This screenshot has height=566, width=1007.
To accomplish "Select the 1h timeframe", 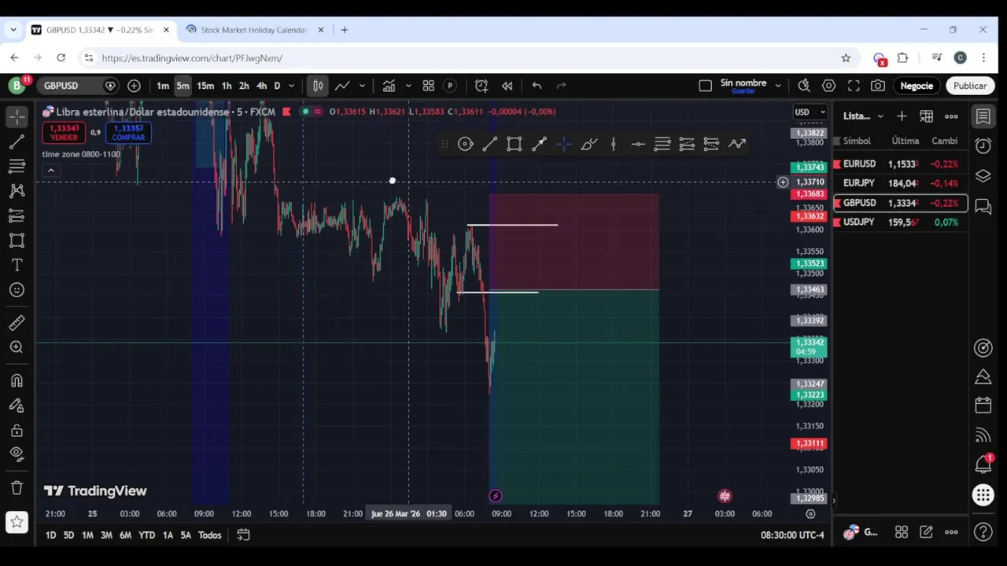I will click(227, 86).
